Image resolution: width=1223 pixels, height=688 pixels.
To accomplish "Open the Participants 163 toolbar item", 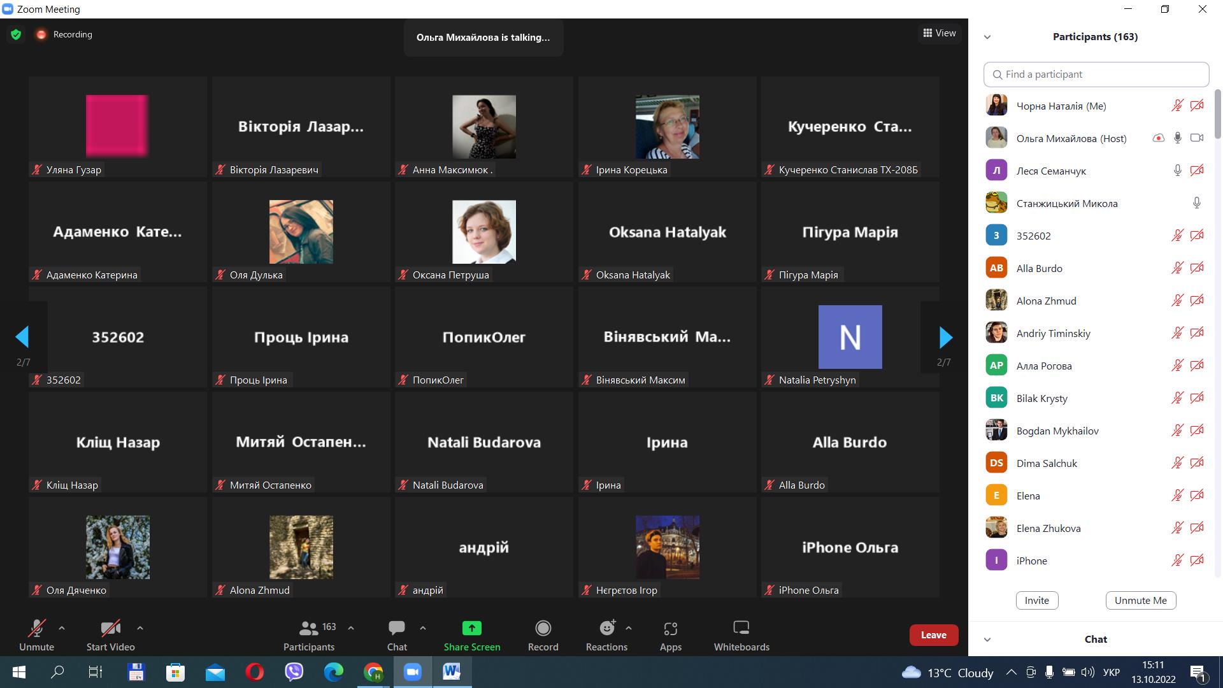I will pyautogui.click(x=310, y=635).
